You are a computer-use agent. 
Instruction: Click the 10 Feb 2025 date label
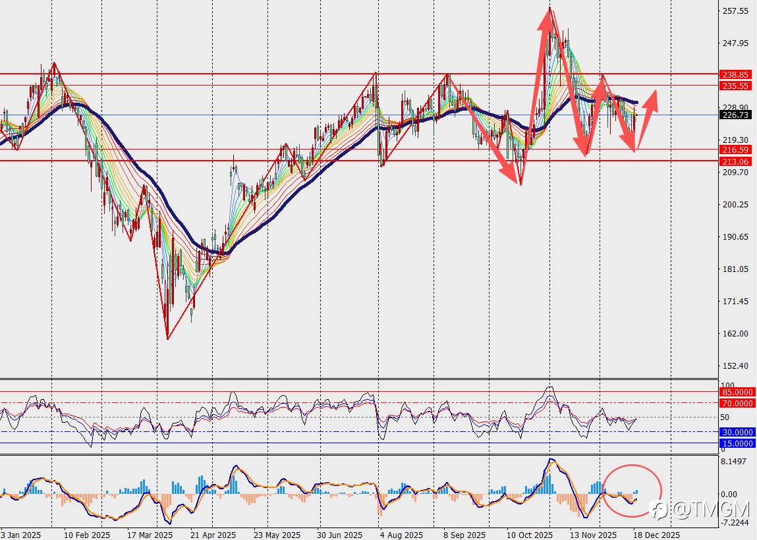pos(87,535)
